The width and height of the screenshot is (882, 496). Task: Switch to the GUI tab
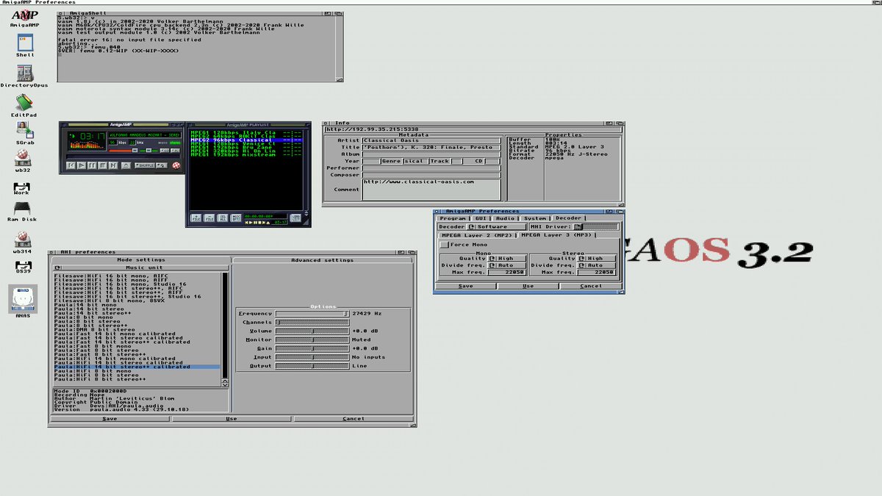(481, 218)
